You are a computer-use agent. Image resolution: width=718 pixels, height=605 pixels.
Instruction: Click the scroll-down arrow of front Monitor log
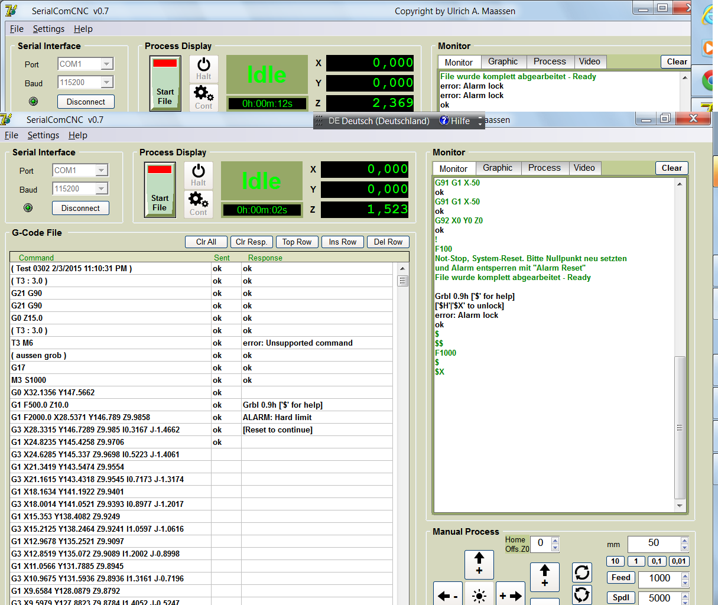(680, 506)
